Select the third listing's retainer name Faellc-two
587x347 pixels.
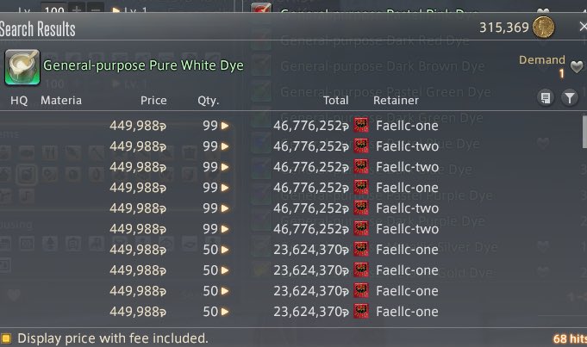407,167
